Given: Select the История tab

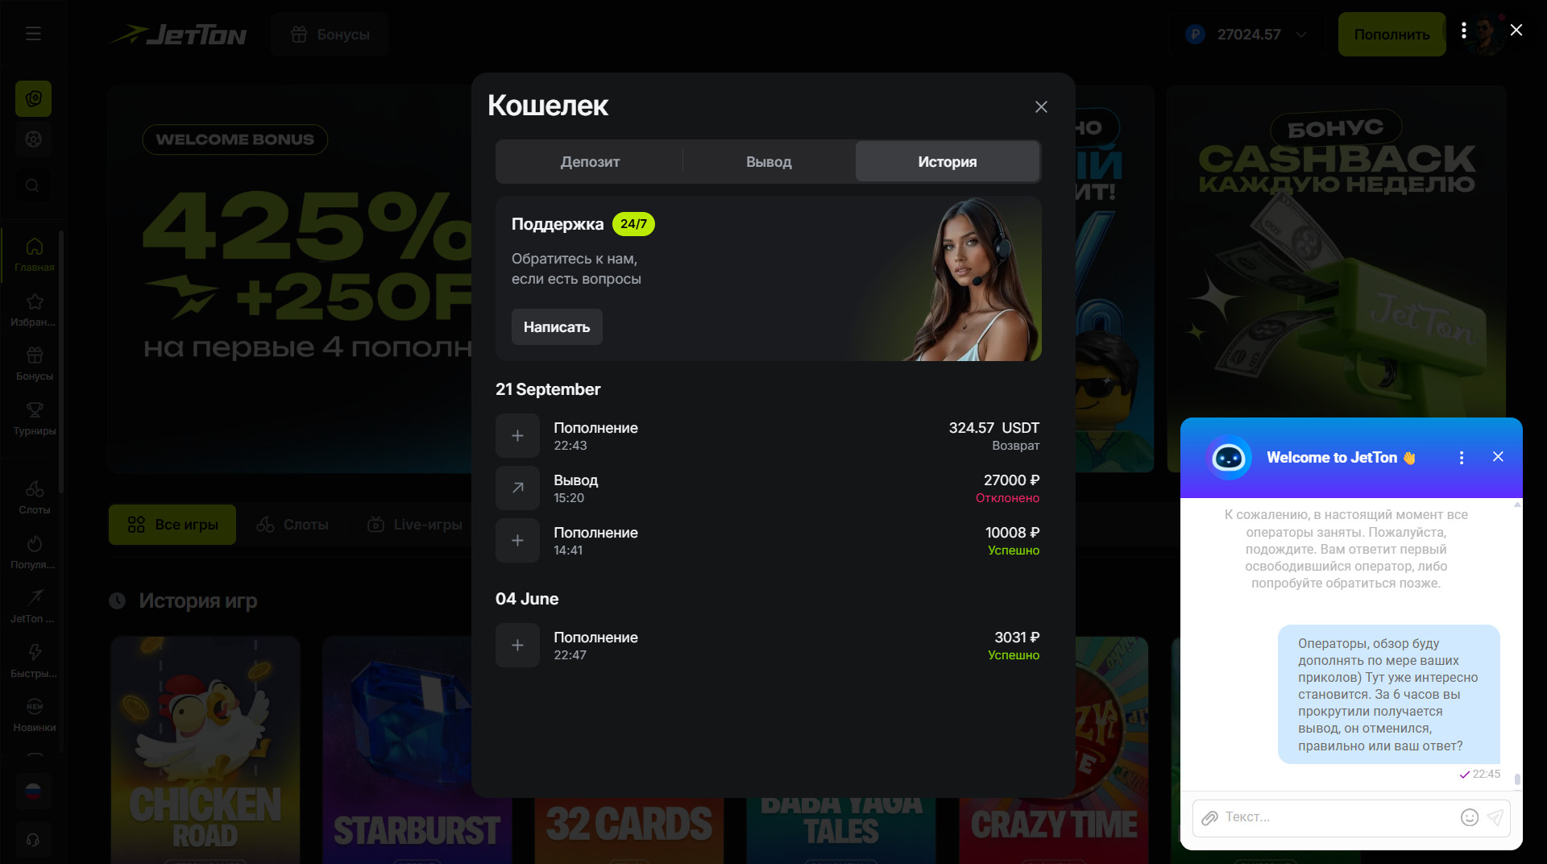Looking at the screenshot, I should click(948, 162).
